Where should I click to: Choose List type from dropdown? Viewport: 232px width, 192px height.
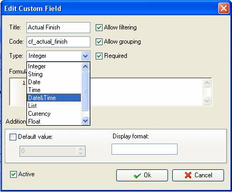[54, 106]
